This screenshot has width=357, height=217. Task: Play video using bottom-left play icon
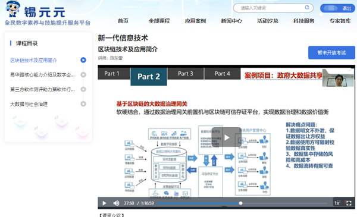pyautogui.click(x=104, y=203)
